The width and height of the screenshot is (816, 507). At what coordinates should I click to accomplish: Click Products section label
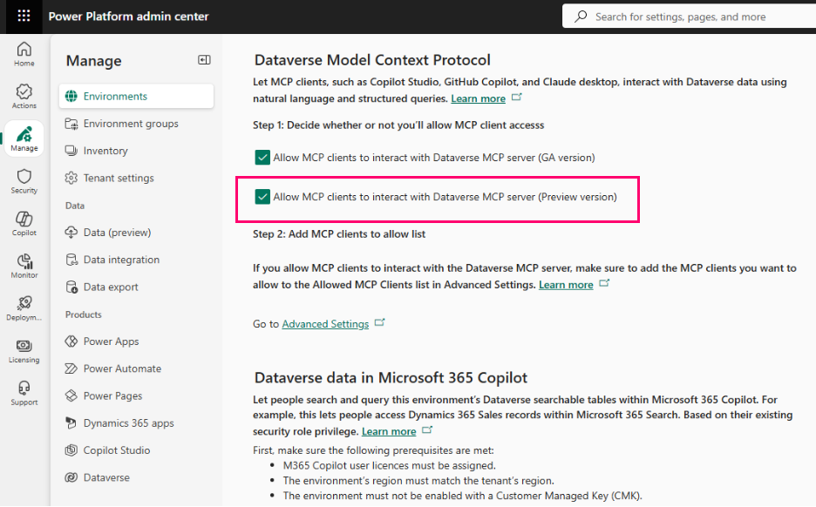pos(84,314)
